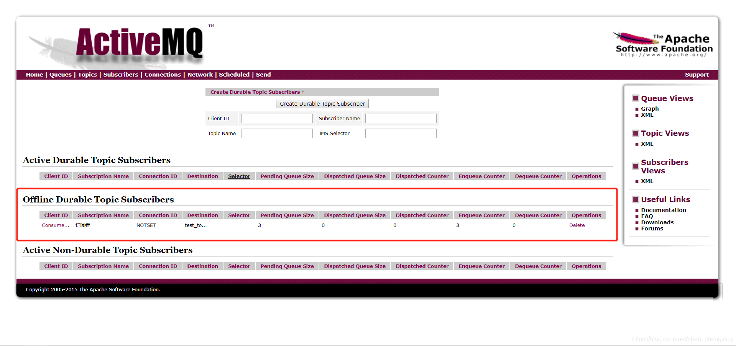Open the Subscribers menu item
736x346 pixels.
121,75
